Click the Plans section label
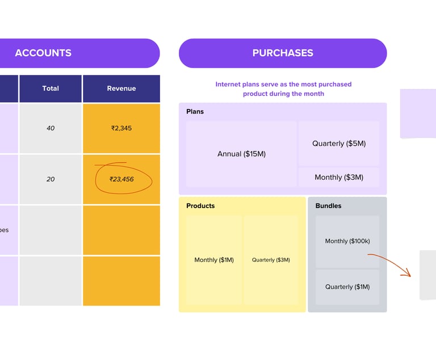 [x=195, y=112]
